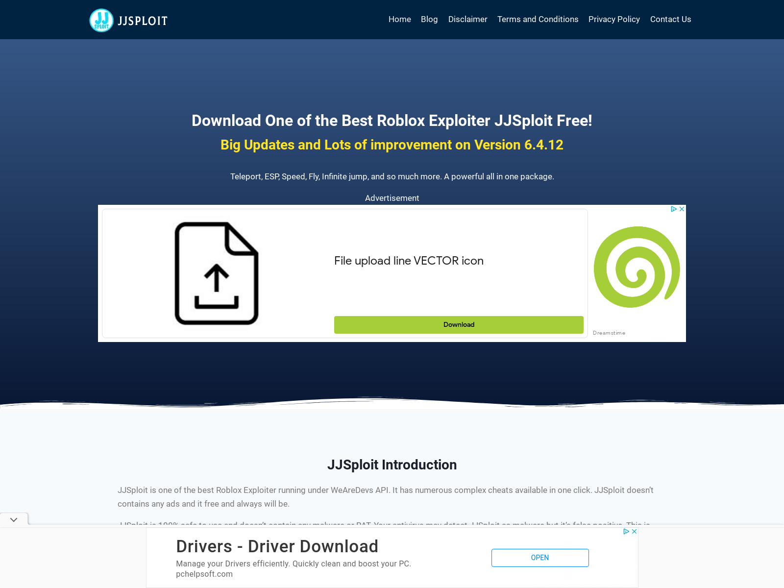Click the 'Download One of the Best' headline
This screenshot has width=784, height=588.
tap(392, 121)
